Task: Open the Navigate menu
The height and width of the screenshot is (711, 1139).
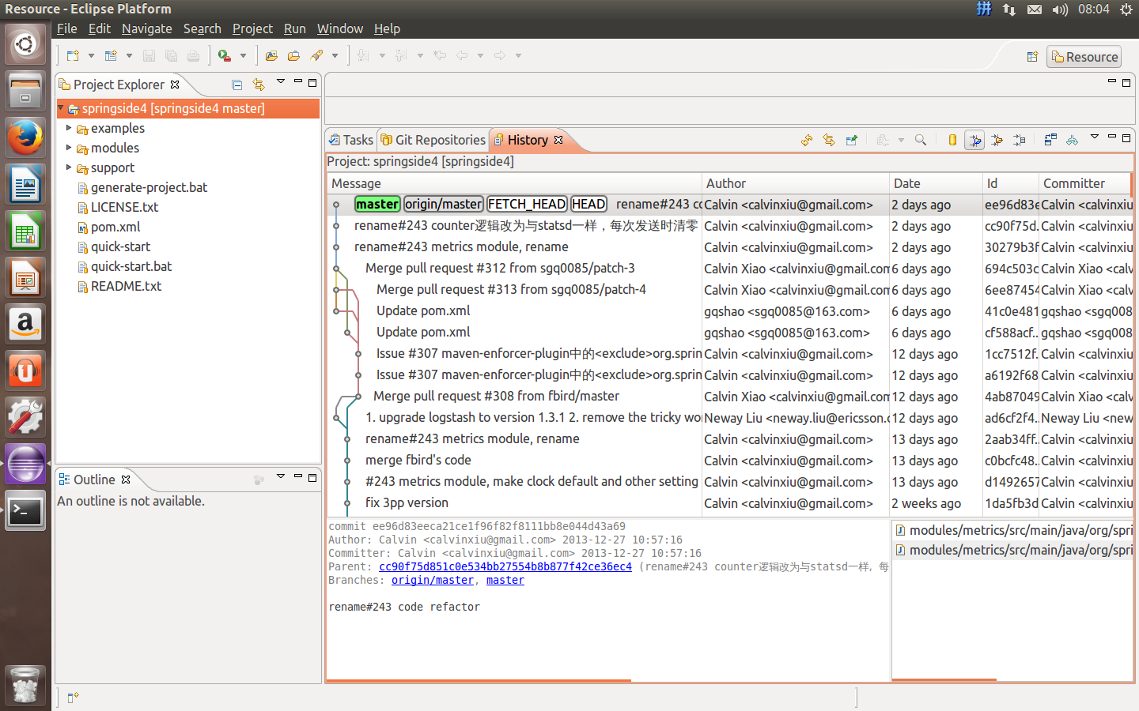Action: click(x=146, y=28)
